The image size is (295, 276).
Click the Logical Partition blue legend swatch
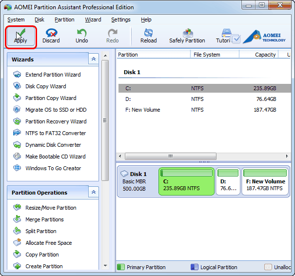point(195,267)
